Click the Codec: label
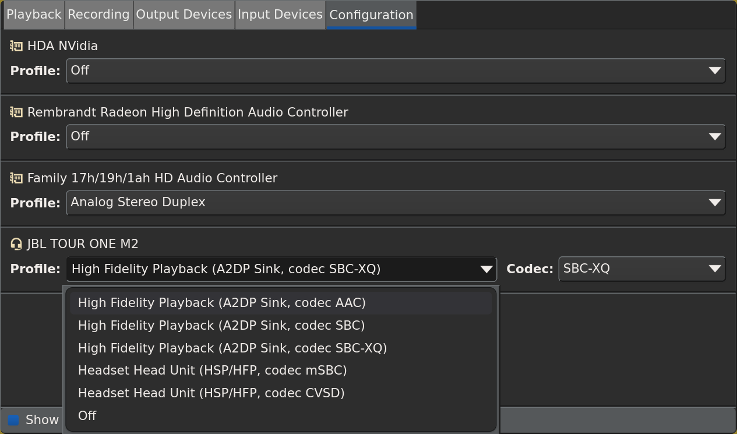Image resolution: width=737 pixels, height=434 pixels. pyautogui.click(x=530, y=269)
